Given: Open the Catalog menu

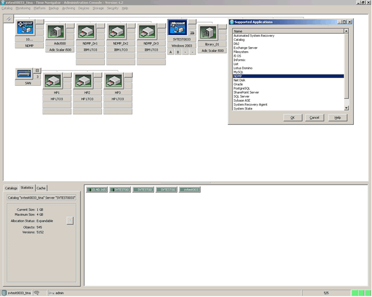Looking at the screenshot, I should click(7, 9).
